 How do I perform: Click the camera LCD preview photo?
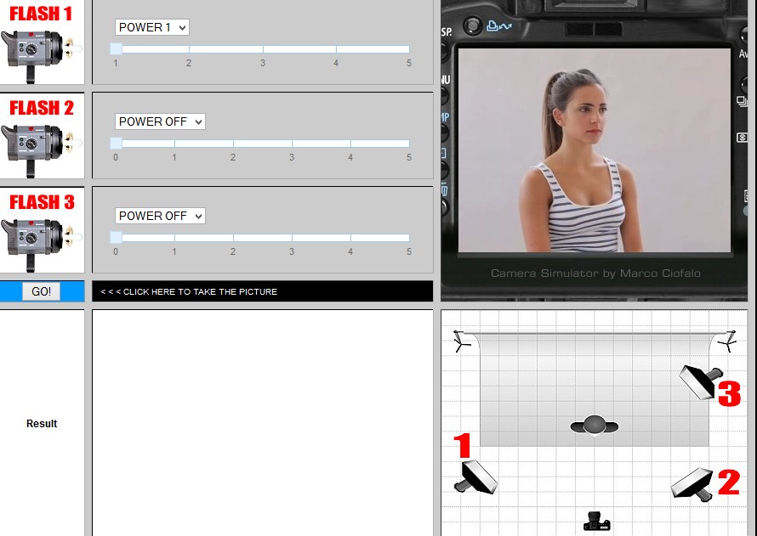point(595,150)
